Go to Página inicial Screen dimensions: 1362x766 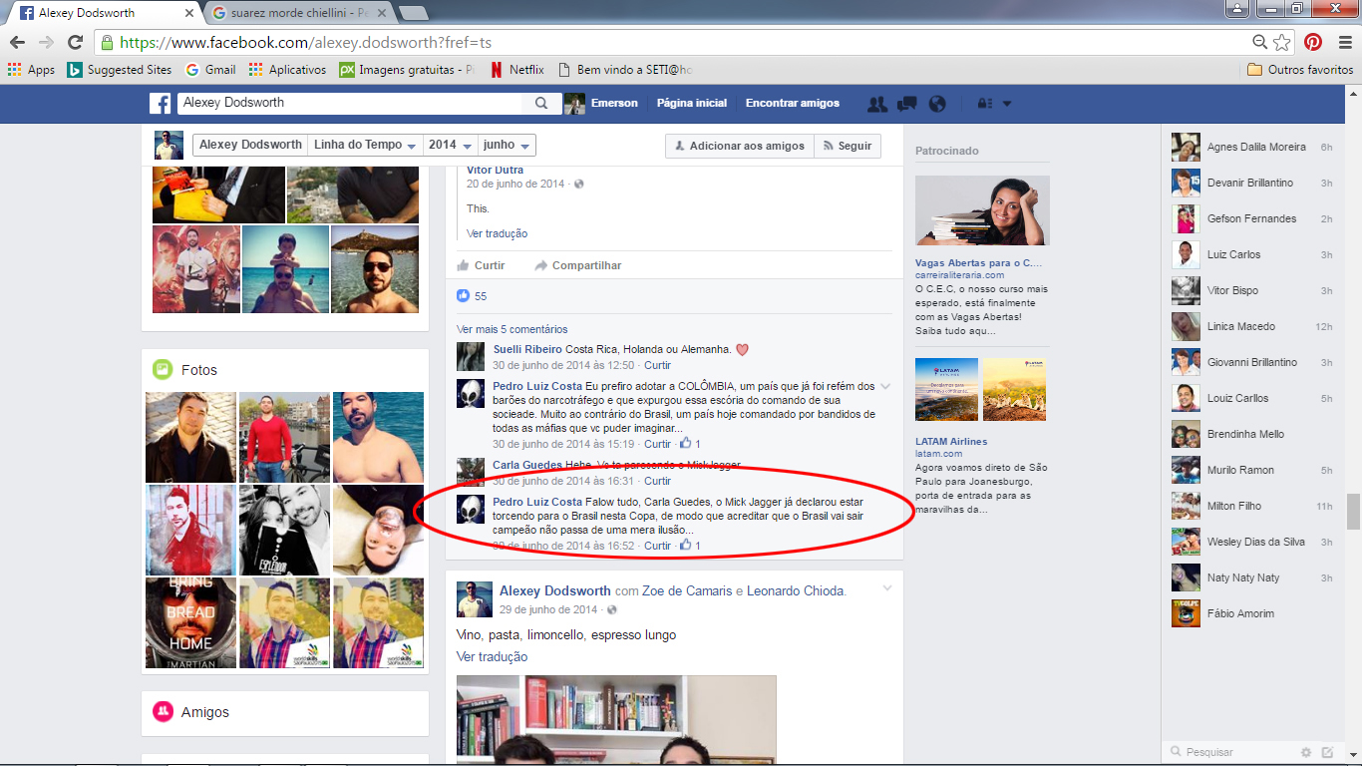tap(692, 103)
